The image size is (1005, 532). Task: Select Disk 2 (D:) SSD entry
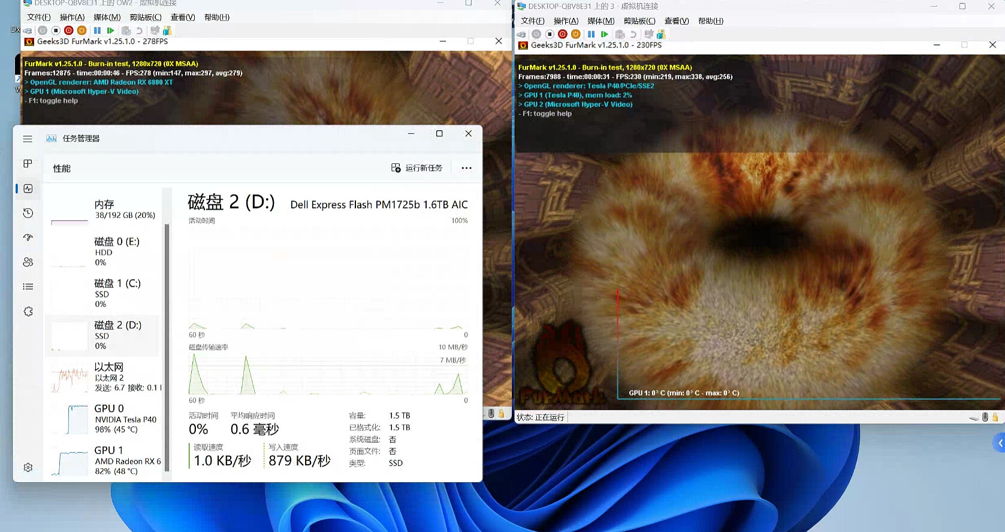pos(103,335)
